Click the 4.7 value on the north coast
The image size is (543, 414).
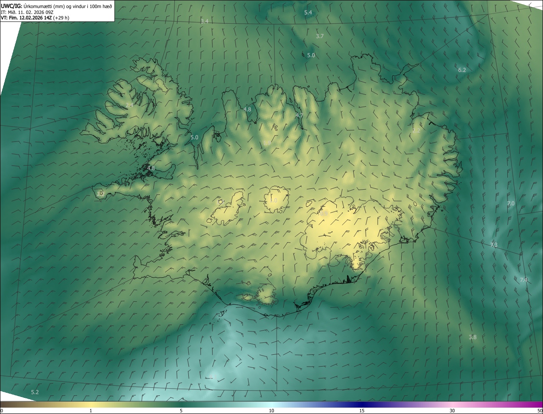(x=299, y=116)
